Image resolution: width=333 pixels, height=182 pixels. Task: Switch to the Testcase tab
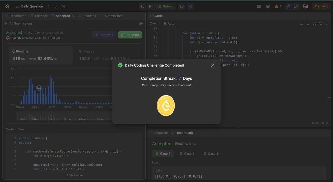[159, 133]
